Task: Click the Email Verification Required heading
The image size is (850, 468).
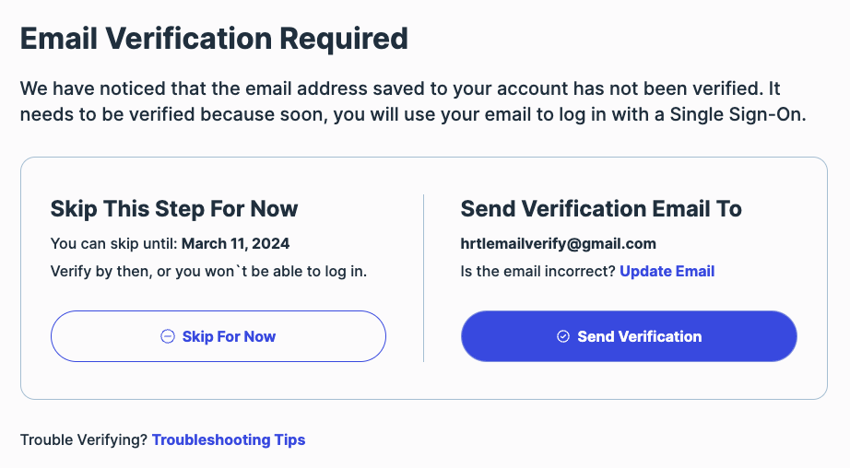Action: coord(214,39)
